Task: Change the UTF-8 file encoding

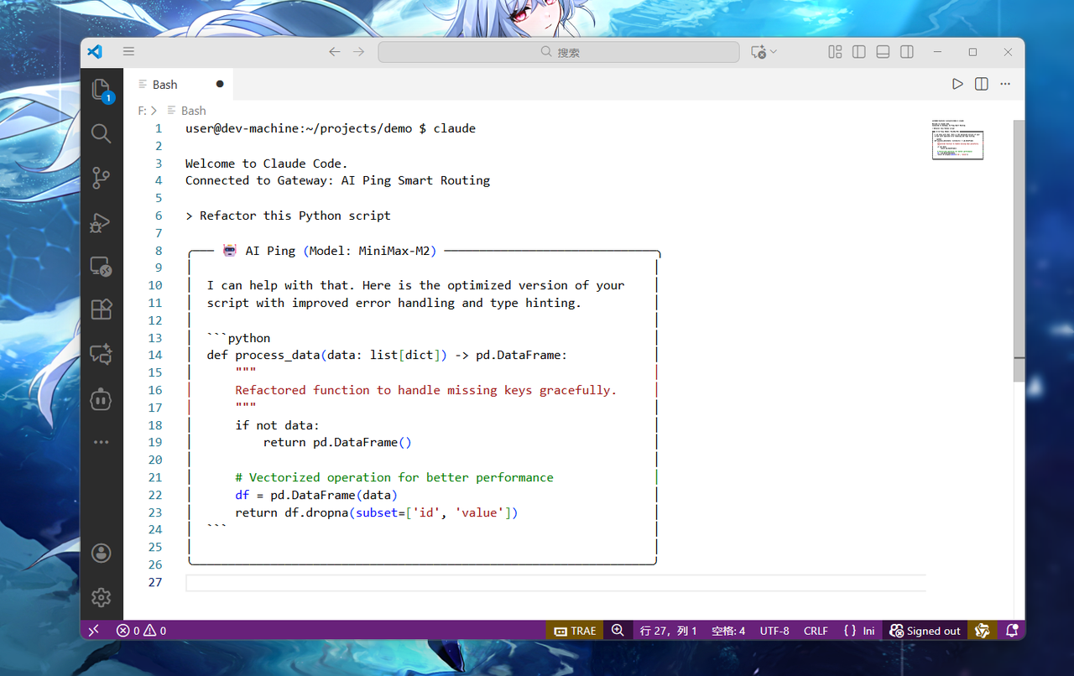Action: 774,631
